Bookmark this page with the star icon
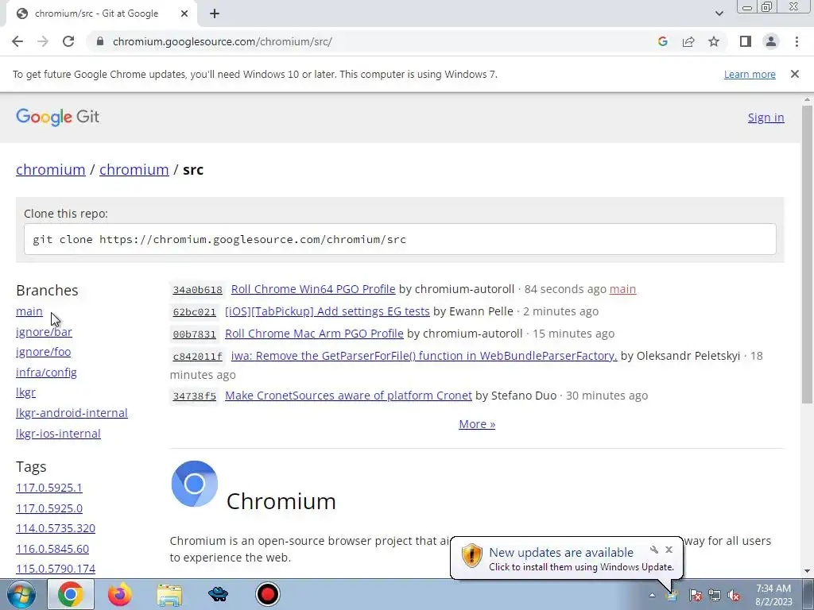This screenshot has height=610, width=814. [714, 41]
